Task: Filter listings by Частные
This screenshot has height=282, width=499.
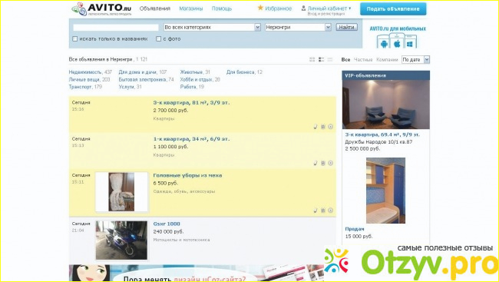Action: [363, 60]
